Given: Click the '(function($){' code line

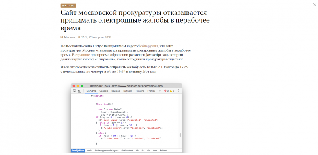Looking at the screenshot, I should click(104, 104).
